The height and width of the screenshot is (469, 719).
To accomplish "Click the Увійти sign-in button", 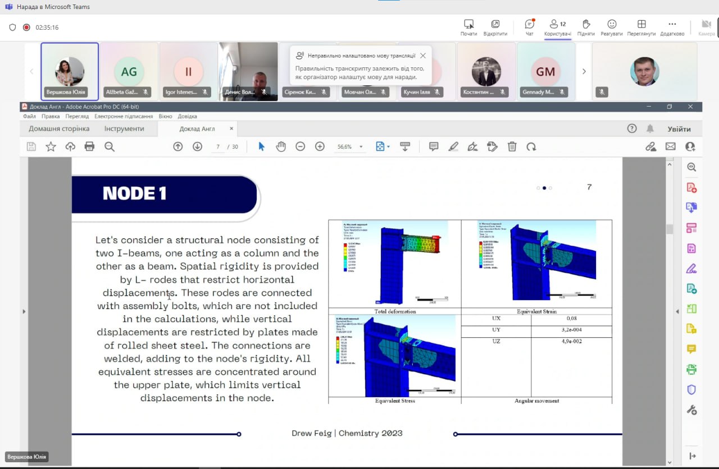I will [679, 129].
